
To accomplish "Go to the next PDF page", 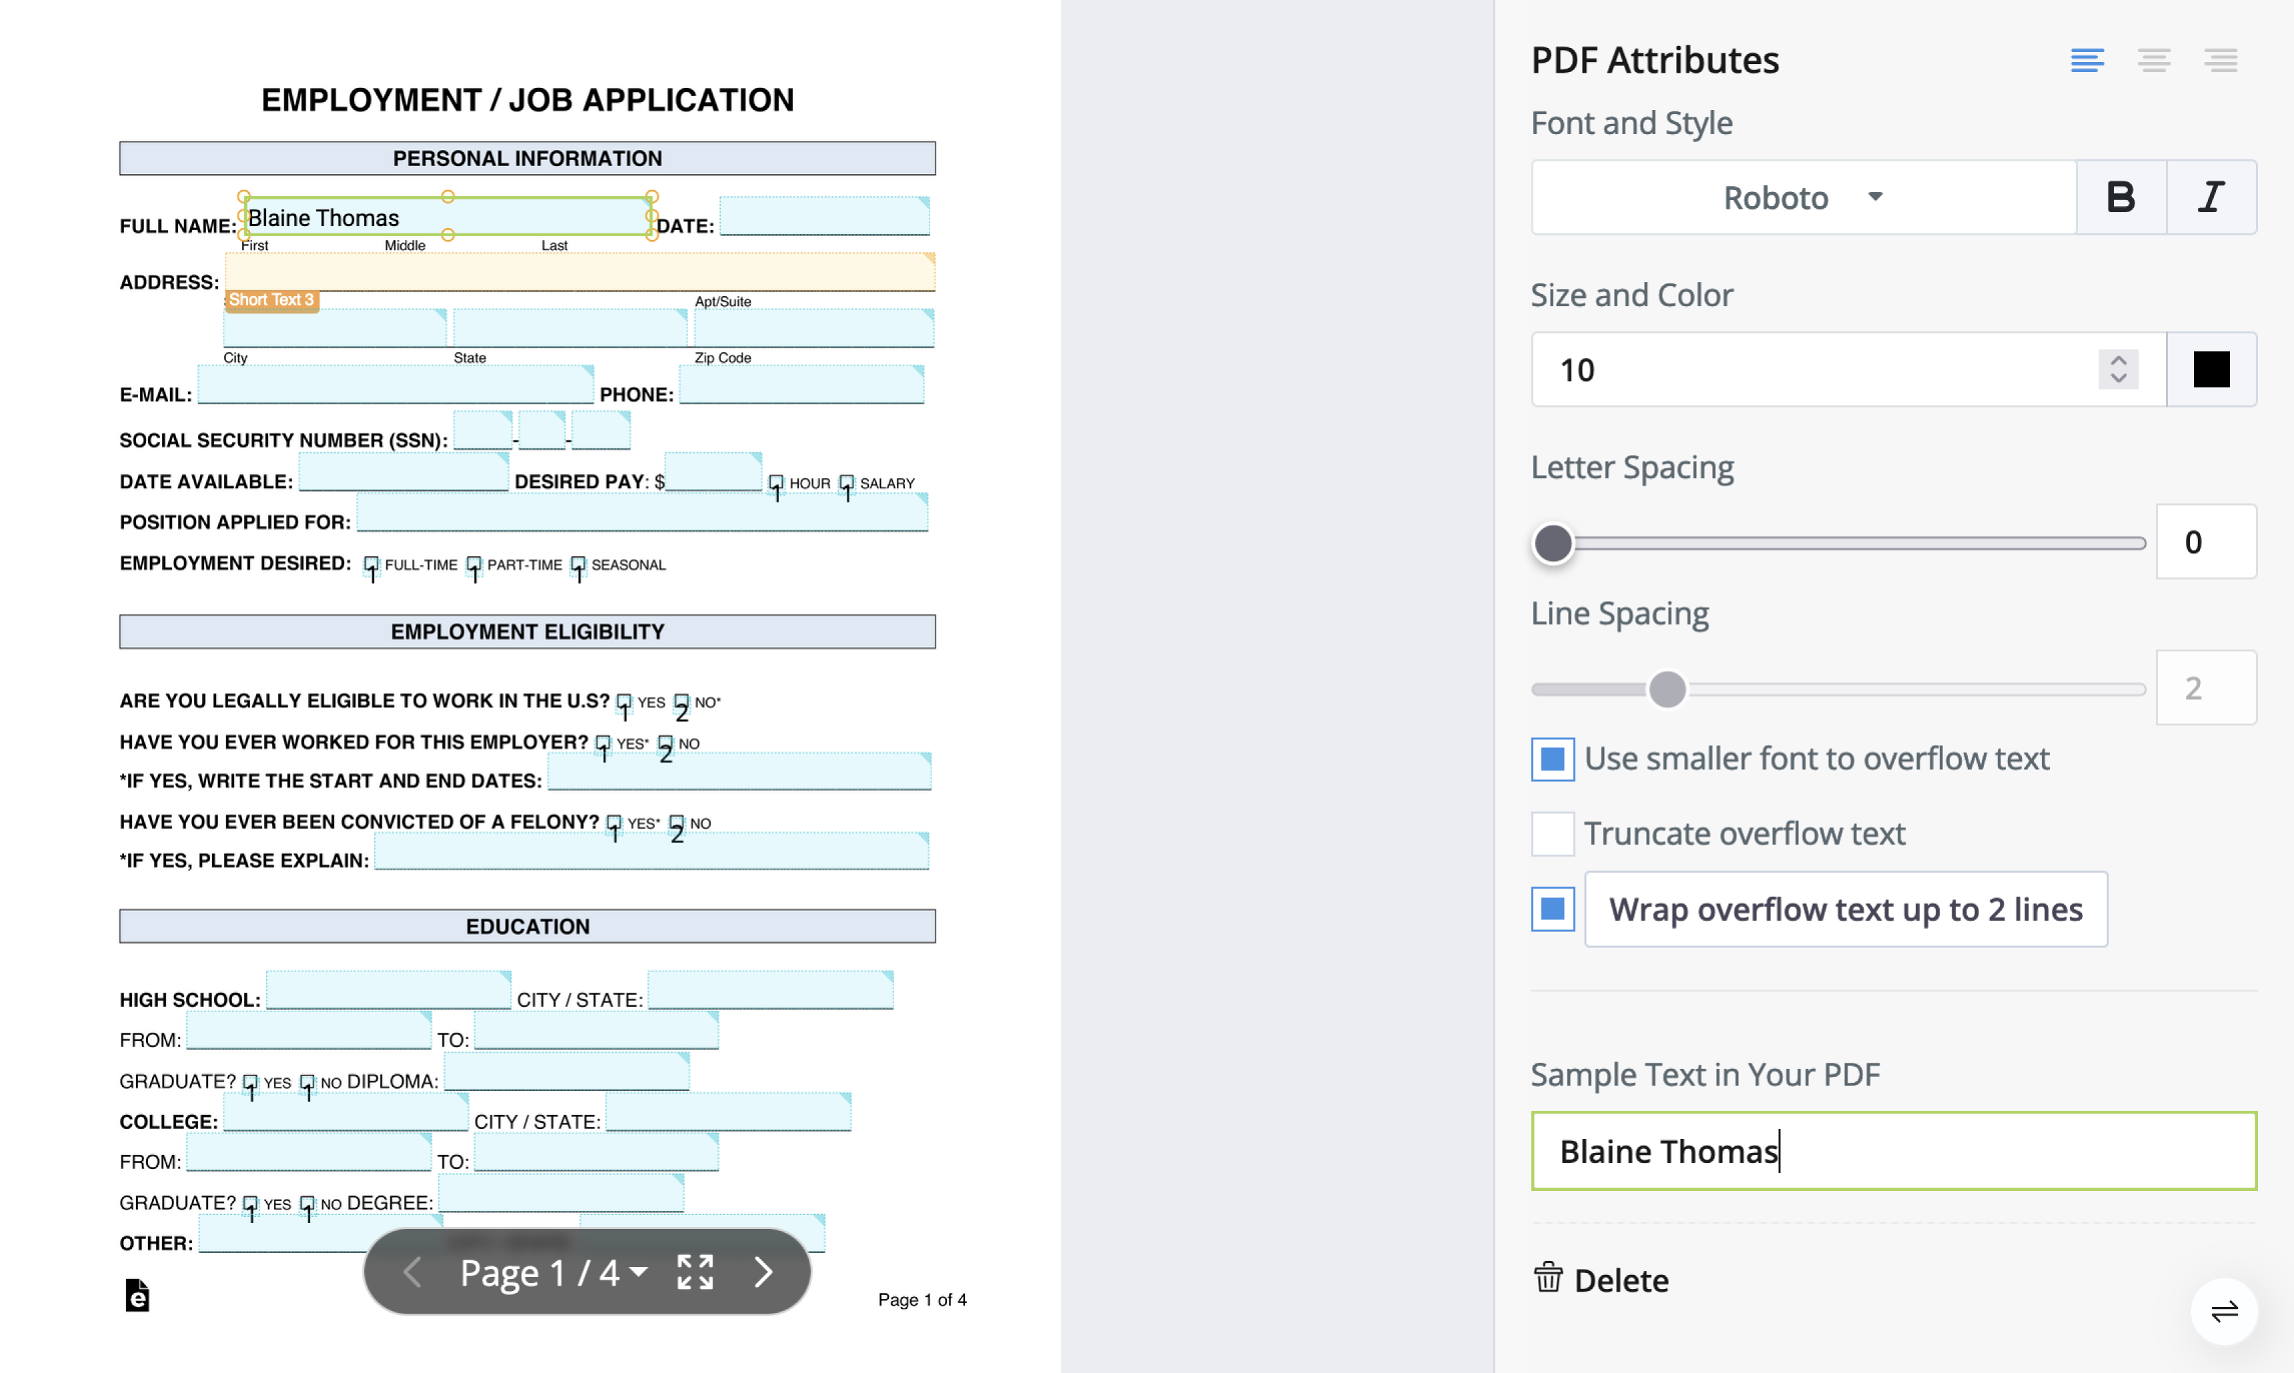I will tap(763, 1272).
